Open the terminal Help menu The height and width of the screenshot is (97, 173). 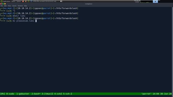click(x=25, y=6)
